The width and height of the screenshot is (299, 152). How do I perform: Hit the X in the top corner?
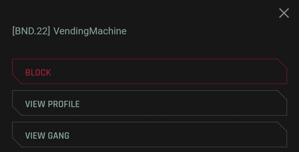pos(284,13)
